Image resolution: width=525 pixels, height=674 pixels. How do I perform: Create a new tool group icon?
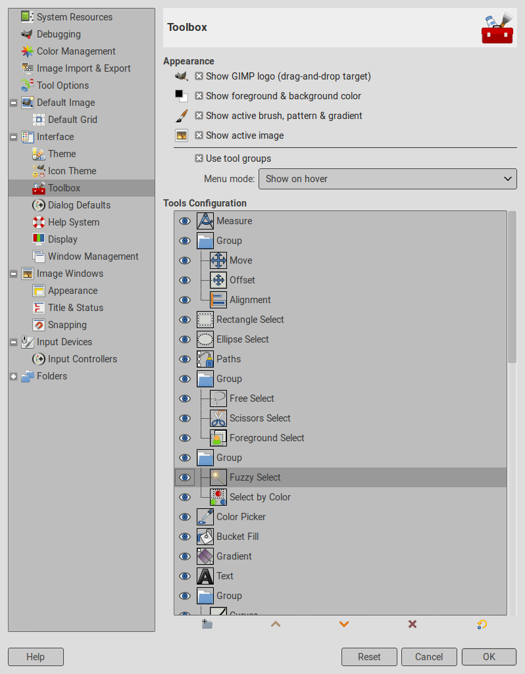pyautogui.click(x=207, y=624)
